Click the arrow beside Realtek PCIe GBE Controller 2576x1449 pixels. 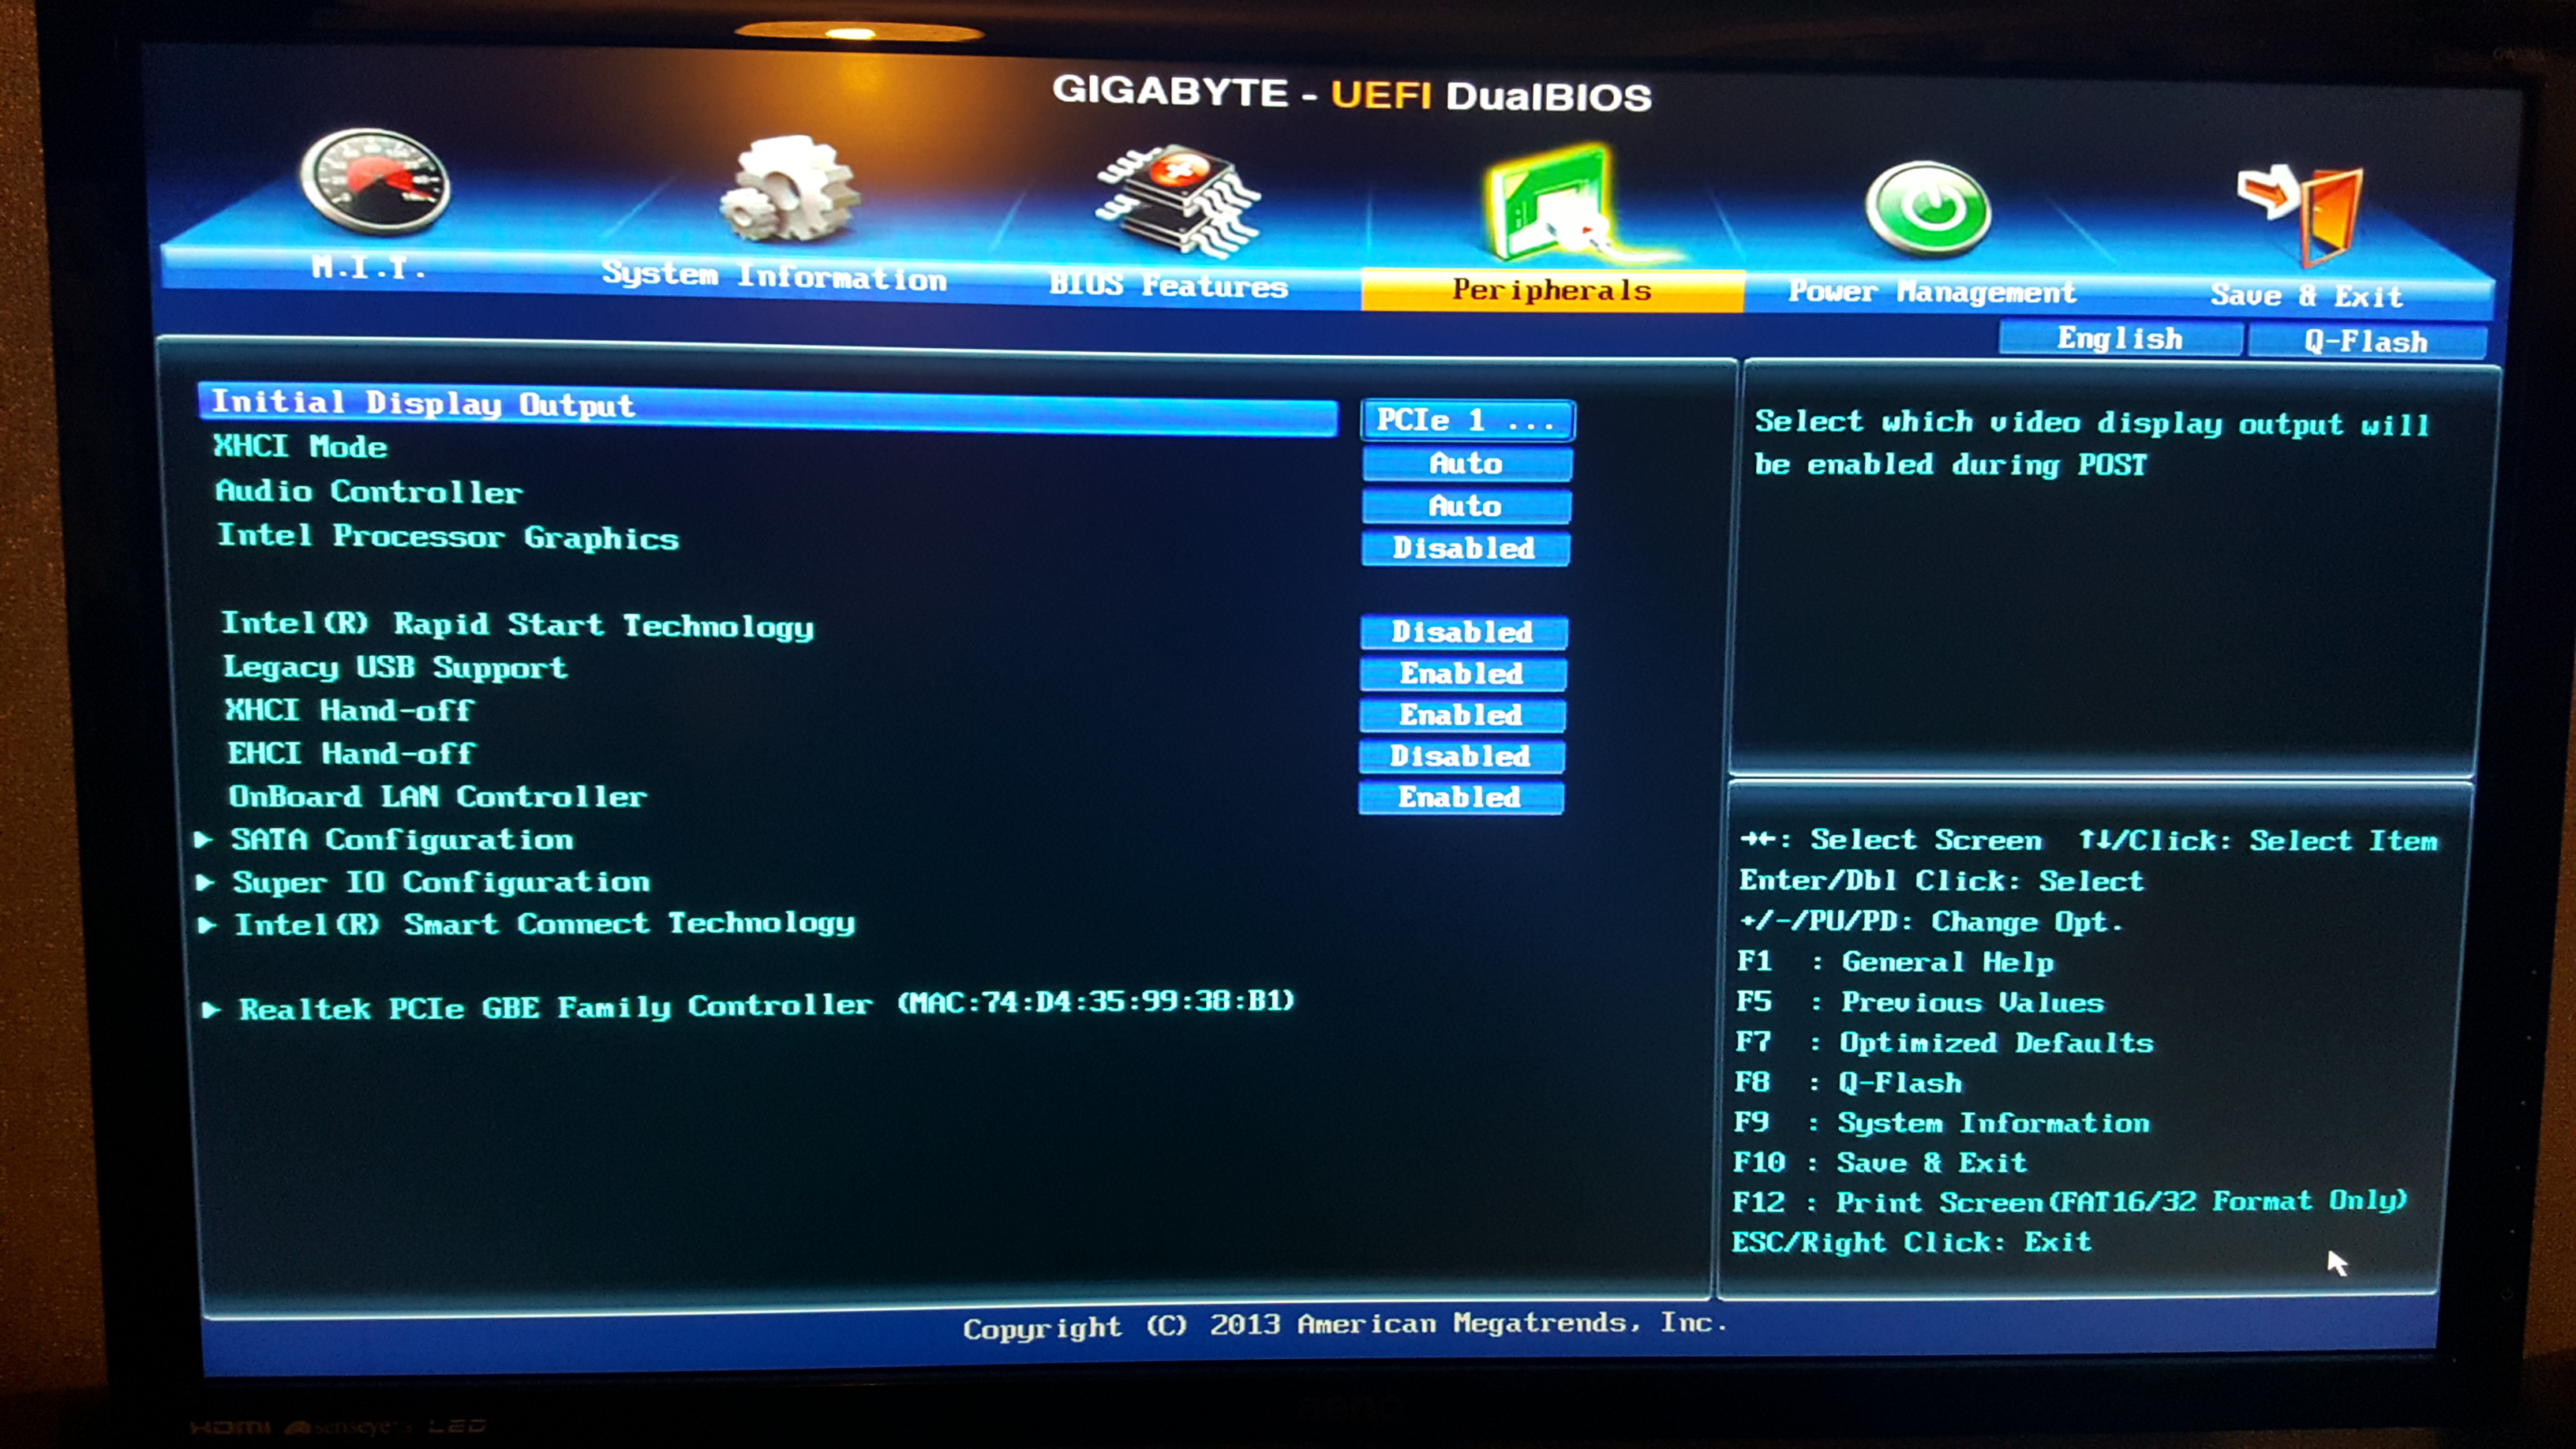tap(211, 1010)
